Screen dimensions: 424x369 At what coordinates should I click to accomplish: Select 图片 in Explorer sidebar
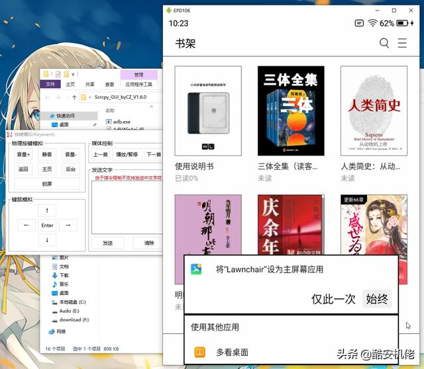tap(60, 257)
